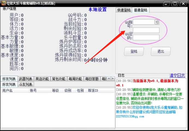
Task: Open the 本地设置 local settings link
Action: click(98, 10)
